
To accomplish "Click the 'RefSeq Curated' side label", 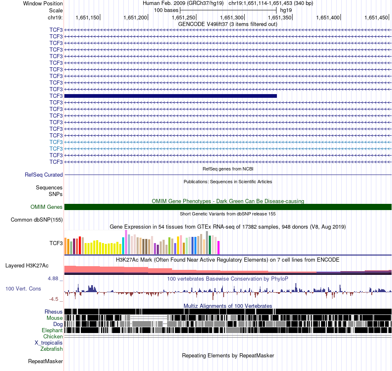I will (44, 175).
